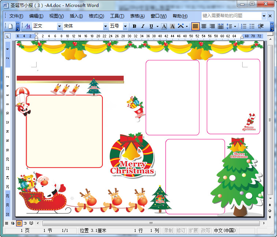
Task: Toggle Justify alignment button
Action: click(195, 26)
